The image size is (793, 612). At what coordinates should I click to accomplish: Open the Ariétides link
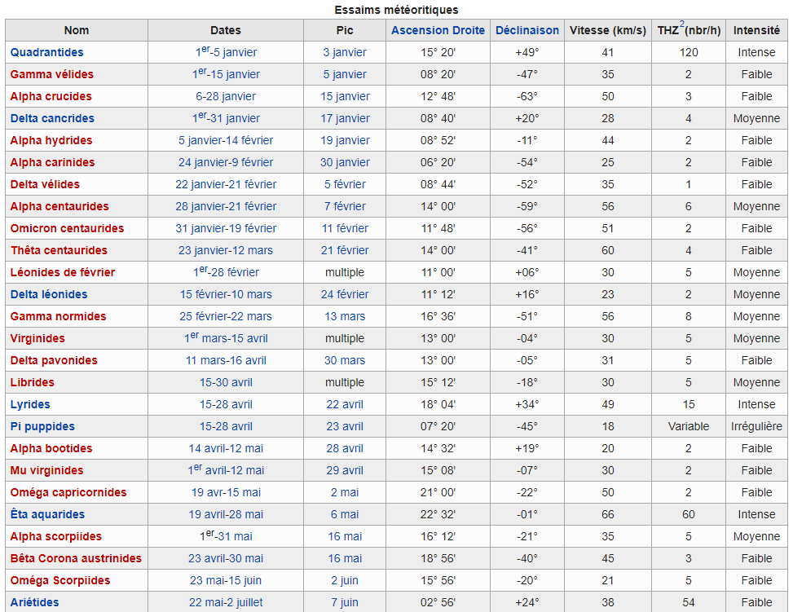(34, 602)
